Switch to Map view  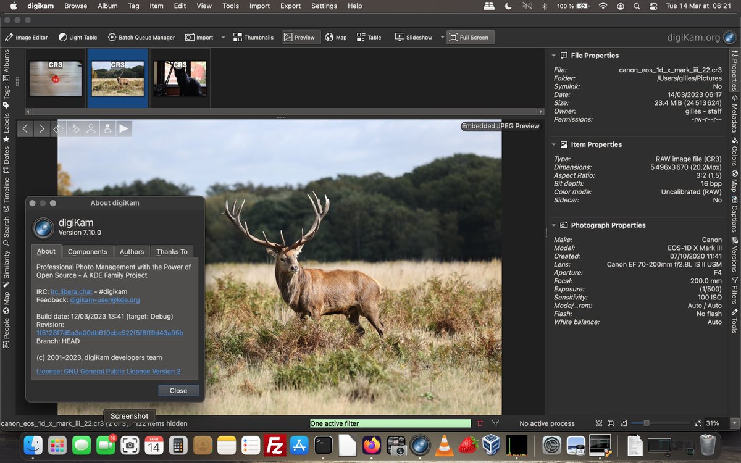[x=336, y=37]
